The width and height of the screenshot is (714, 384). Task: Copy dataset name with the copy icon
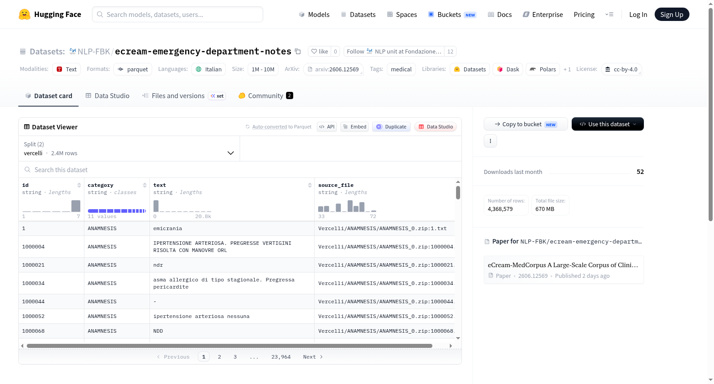pos(298,51)
